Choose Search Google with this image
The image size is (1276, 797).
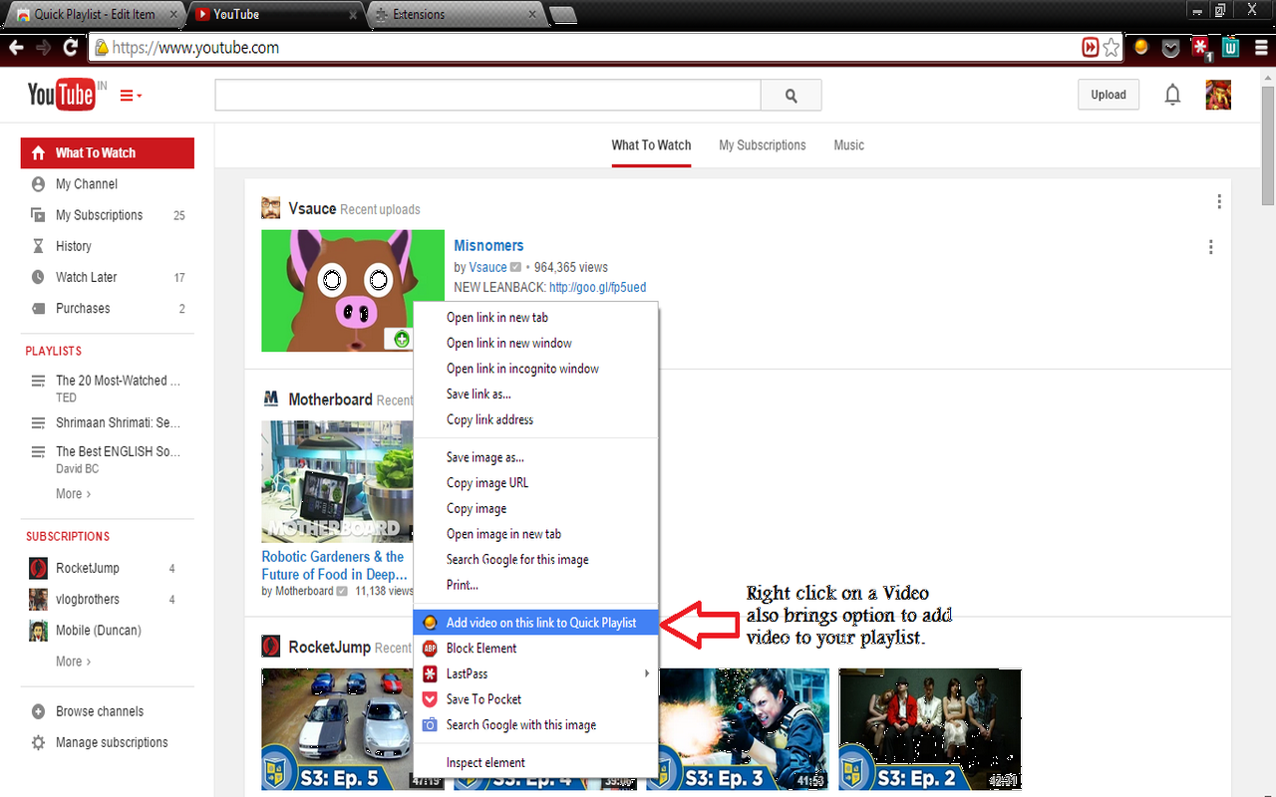point(535,725)
